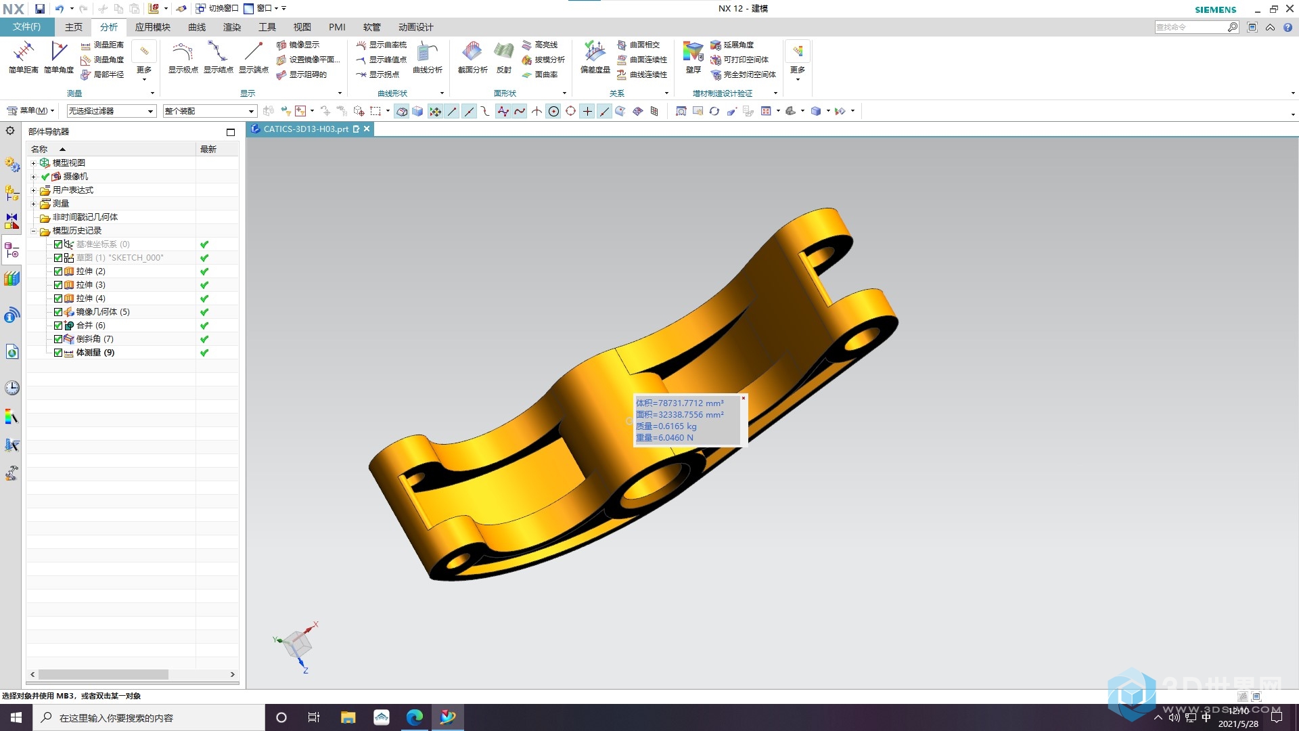Open the 文件(F) menu
Viewport: 1299px width, 731px height.
pos(27,27)
